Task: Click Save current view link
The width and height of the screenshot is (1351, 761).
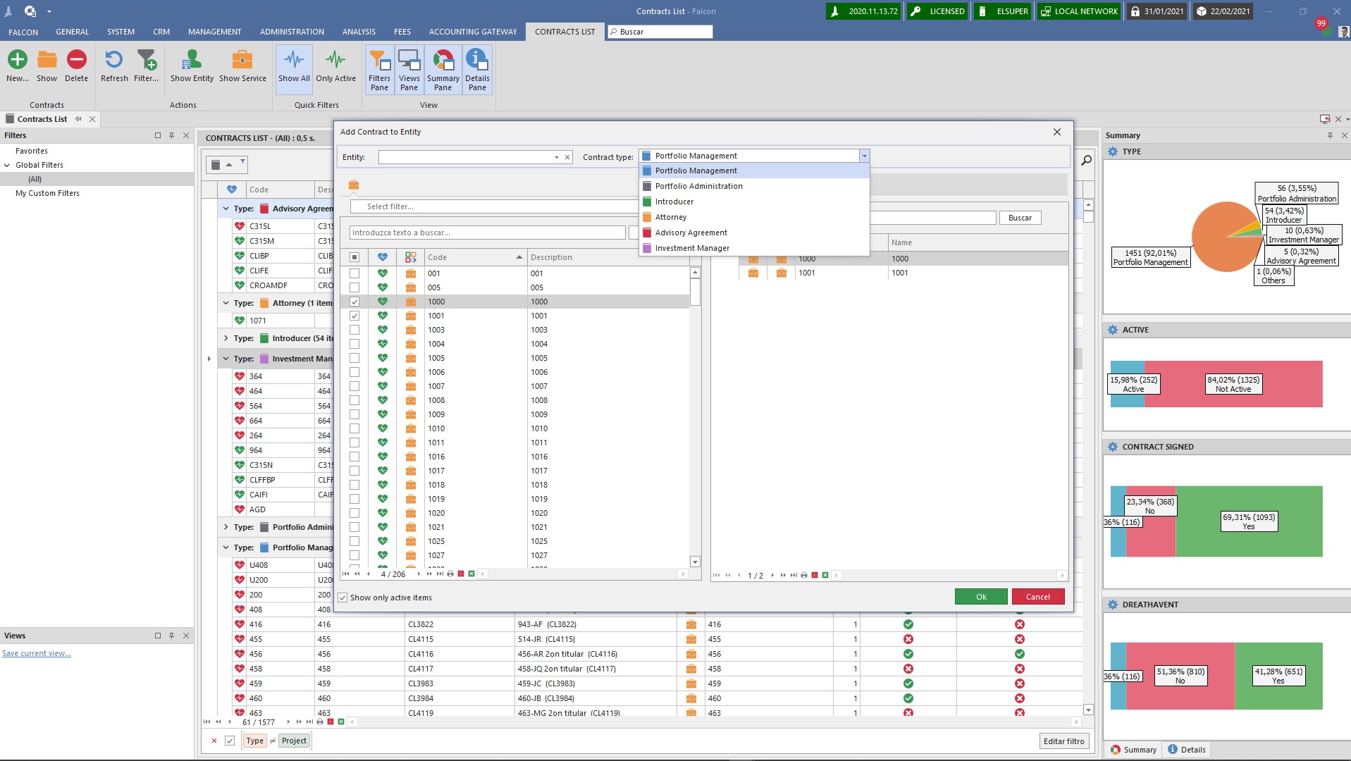Action: click(37, 653)
